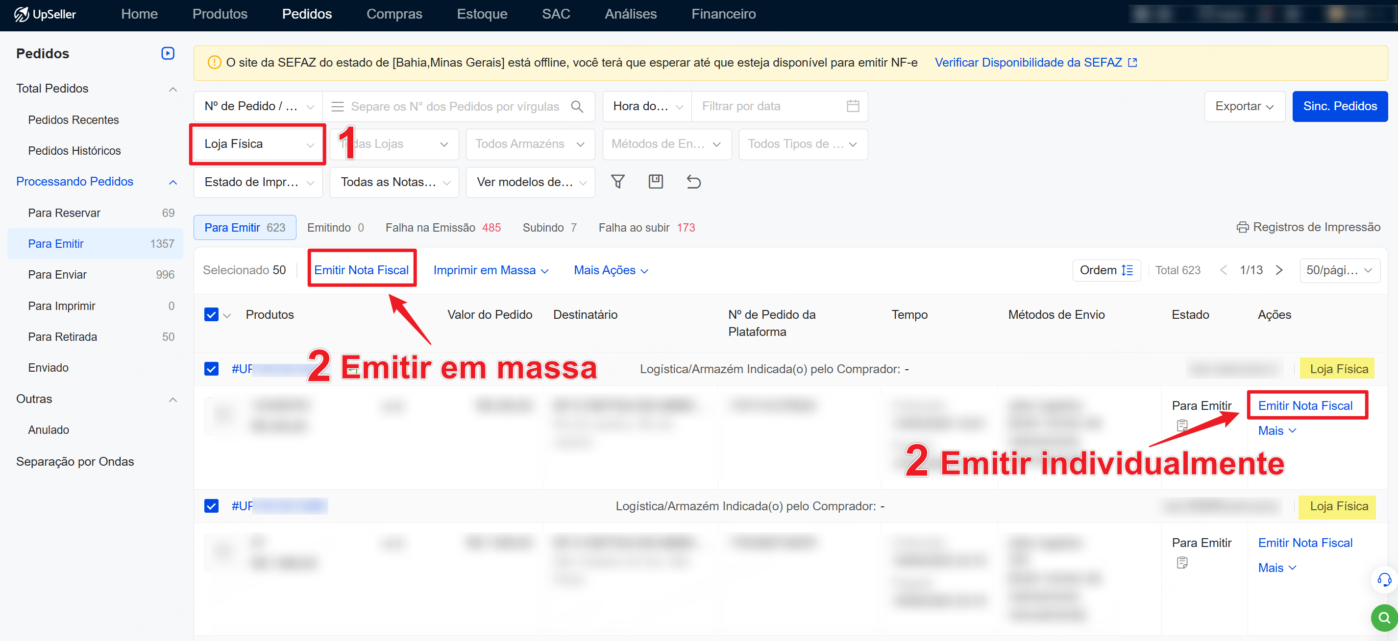Uncheck the select-all orders checkbox
Viewport: 1398px width, 641px height.
click(x=211, y=314)
